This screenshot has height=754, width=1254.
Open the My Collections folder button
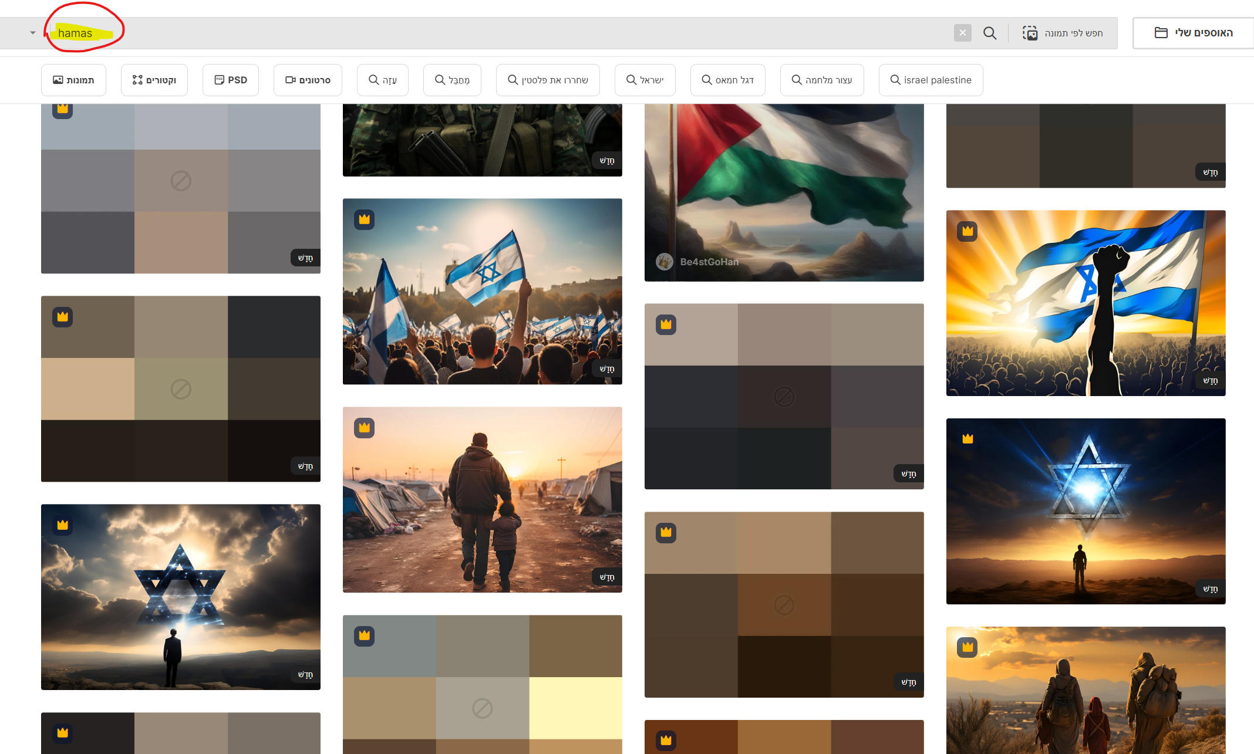[x=1193, y=33]
